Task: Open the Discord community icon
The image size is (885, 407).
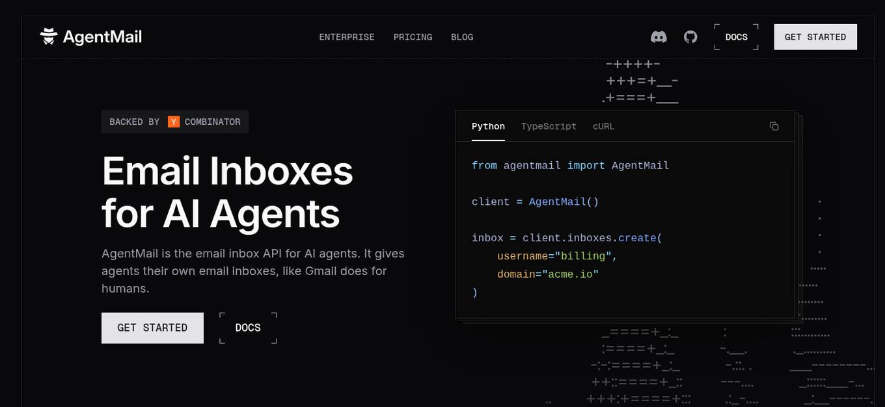Action: (x=659, y=37)
